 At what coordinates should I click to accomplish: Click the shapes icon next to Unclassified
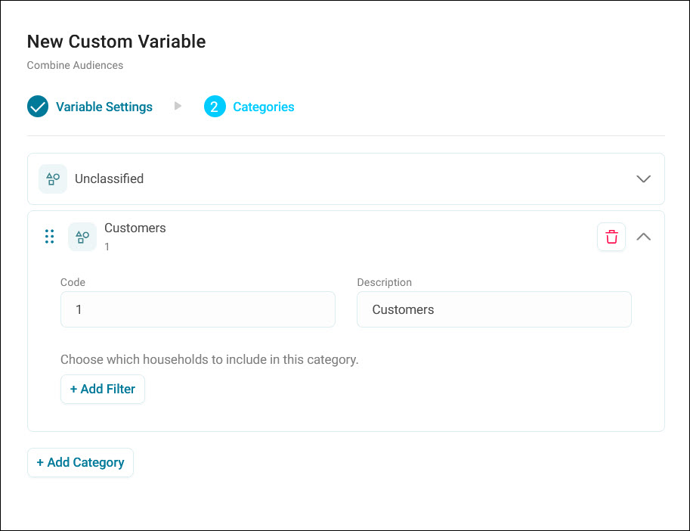[53, 179]
